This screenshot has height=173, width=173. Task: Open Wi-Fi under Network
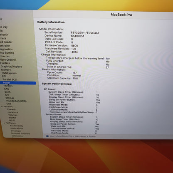coord(12,120)
